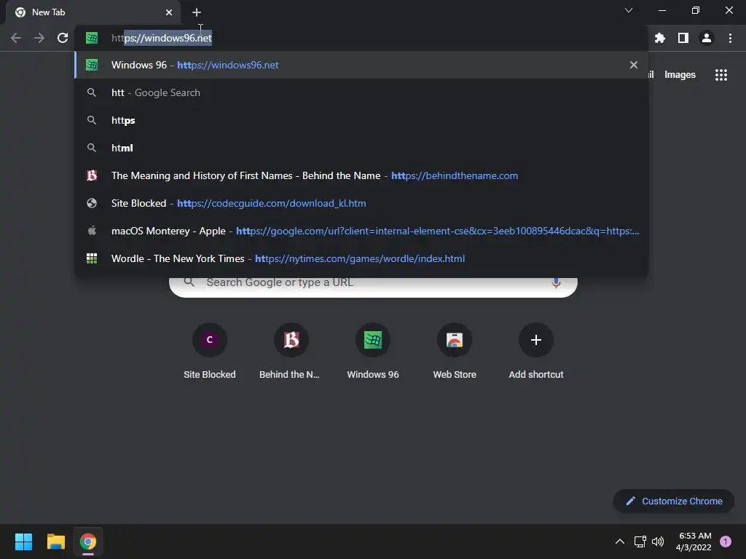
Task: Click the address bar URL text
Action: (162, 38)
